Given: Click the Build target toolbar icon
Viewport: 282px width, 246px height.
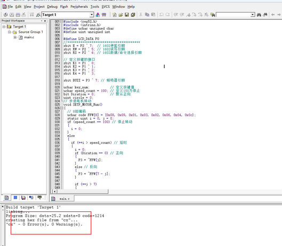Looking at the screenshot, I should pos(12,15).
